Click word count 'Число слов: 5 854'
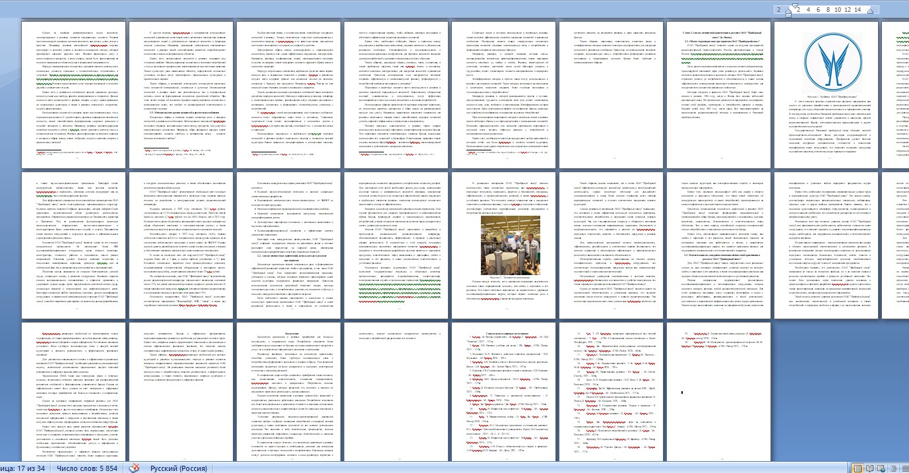Screen dimensions: 909x473 (87, 468)
